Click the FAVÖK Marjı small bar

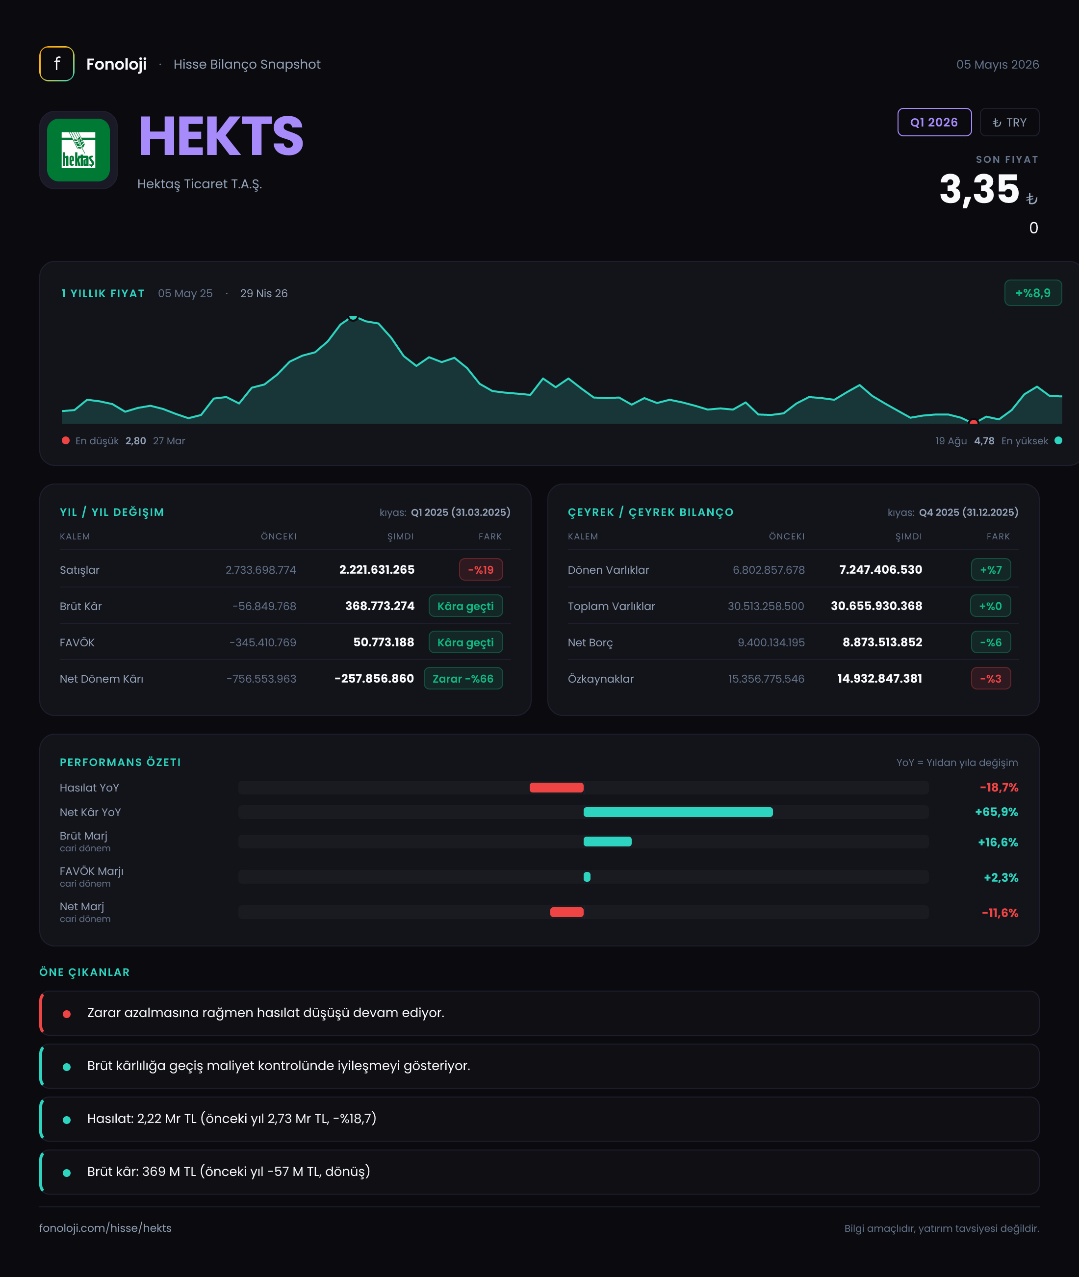(587, 877)
